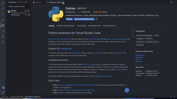Screen dimensions: 177x99
Task: Show info icon beside Pre-Release button
Action: coord(96,19)
